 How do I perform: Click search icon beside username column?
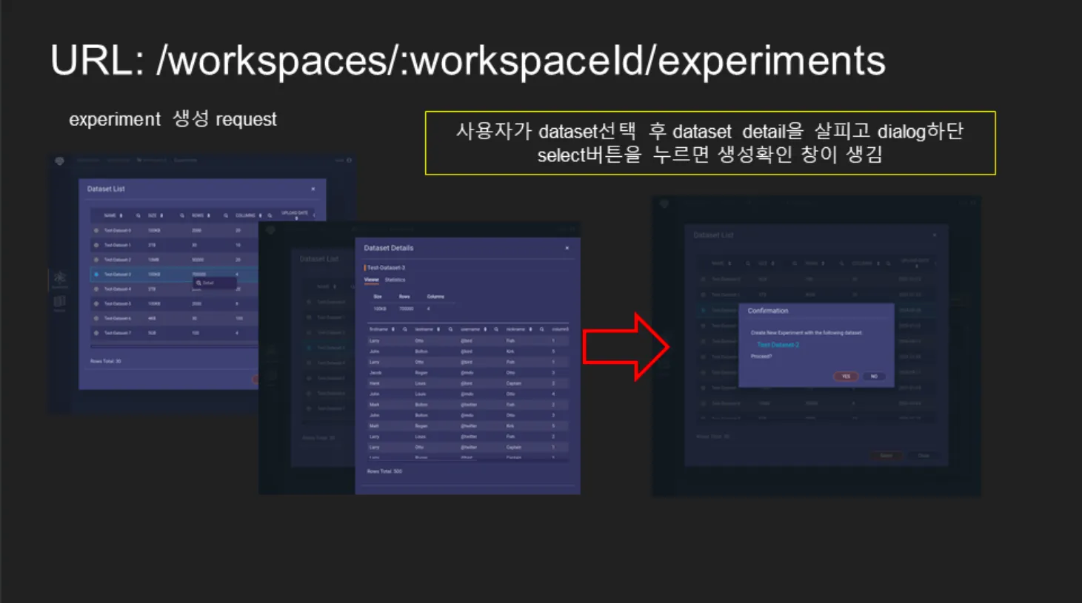pyautogui.click(x=496, y=329)
